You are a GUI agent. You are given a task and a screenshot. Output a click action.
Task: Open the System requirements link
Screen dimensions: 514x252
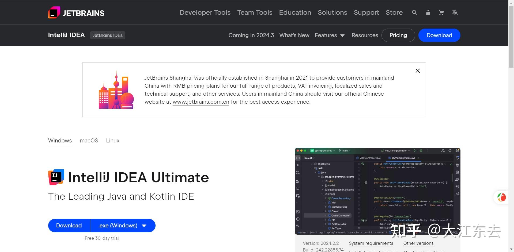click(x=371, y=243)
